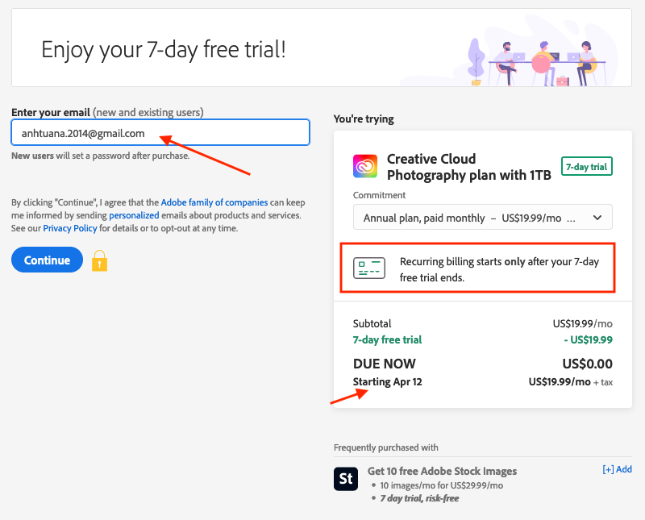Click the chevron on the Annual plan selector
645x520 pixels.
[597, 217]
